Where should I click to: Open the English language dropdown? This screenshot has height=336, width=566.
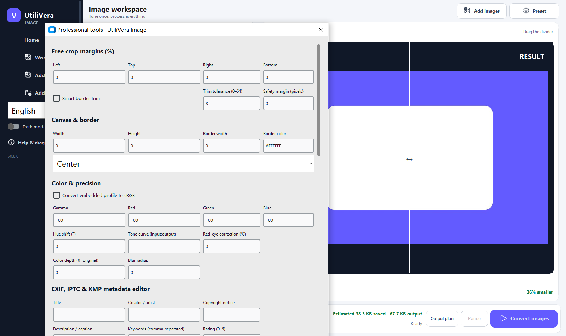[x=27, y=111]
